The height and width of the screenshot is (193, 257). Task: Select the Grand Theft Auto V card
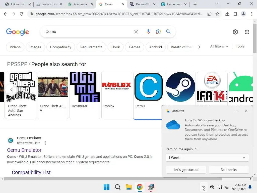[x=53, y=95]
